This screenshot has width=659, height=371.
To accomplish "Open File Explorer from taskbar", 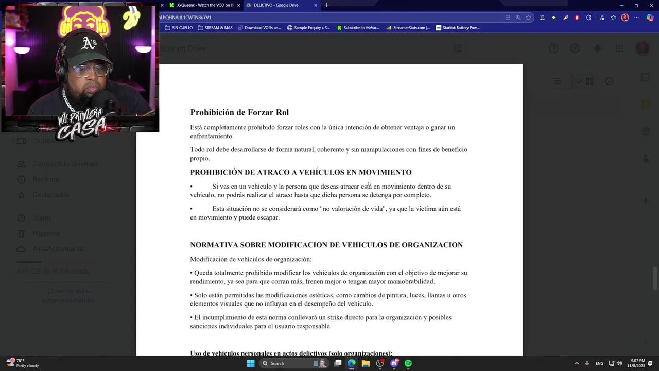I will tap(366, 363).
